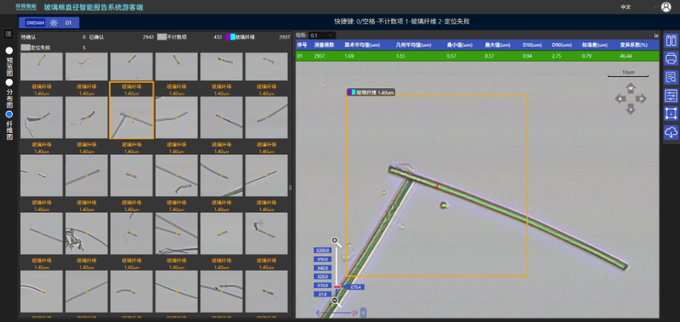Click the printer icon in right toolbar
Image resolution: width=680 pixels, height=322 pixels.
click(x=671, y=59)
